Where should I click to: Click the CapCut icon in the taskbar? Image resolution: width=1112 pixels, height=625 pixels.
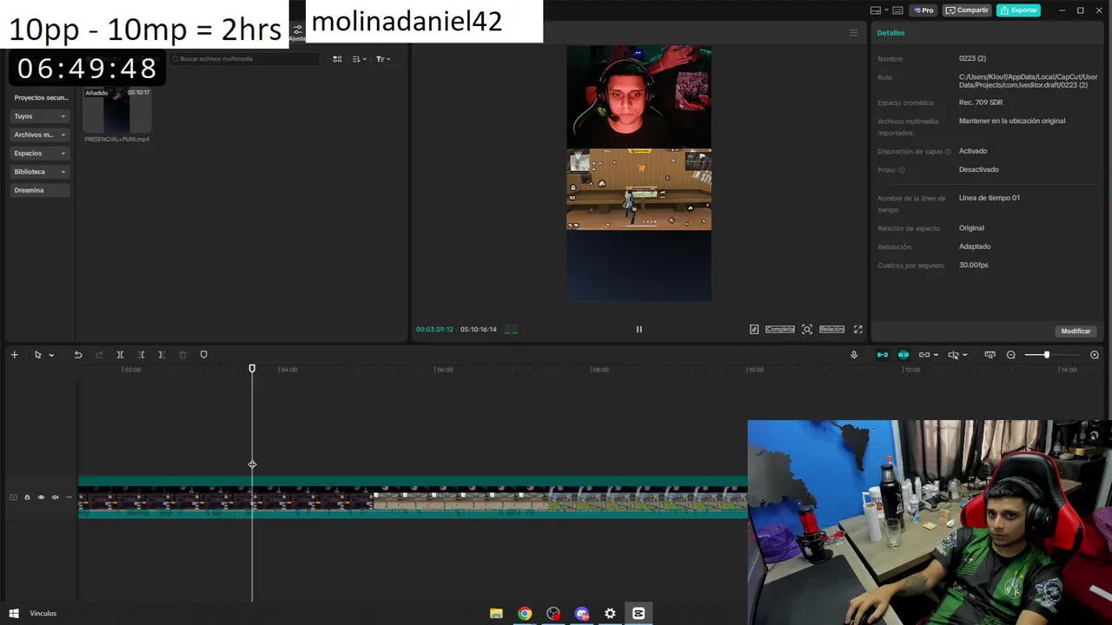point(639,614)
